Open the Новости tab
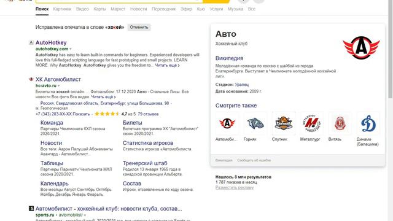This screenshot has width=393, height=221. pos(138,9)
